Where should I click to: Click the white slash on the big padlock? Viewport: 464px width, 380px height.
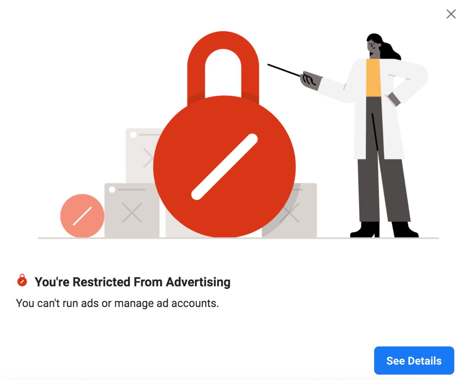point(224,167)
